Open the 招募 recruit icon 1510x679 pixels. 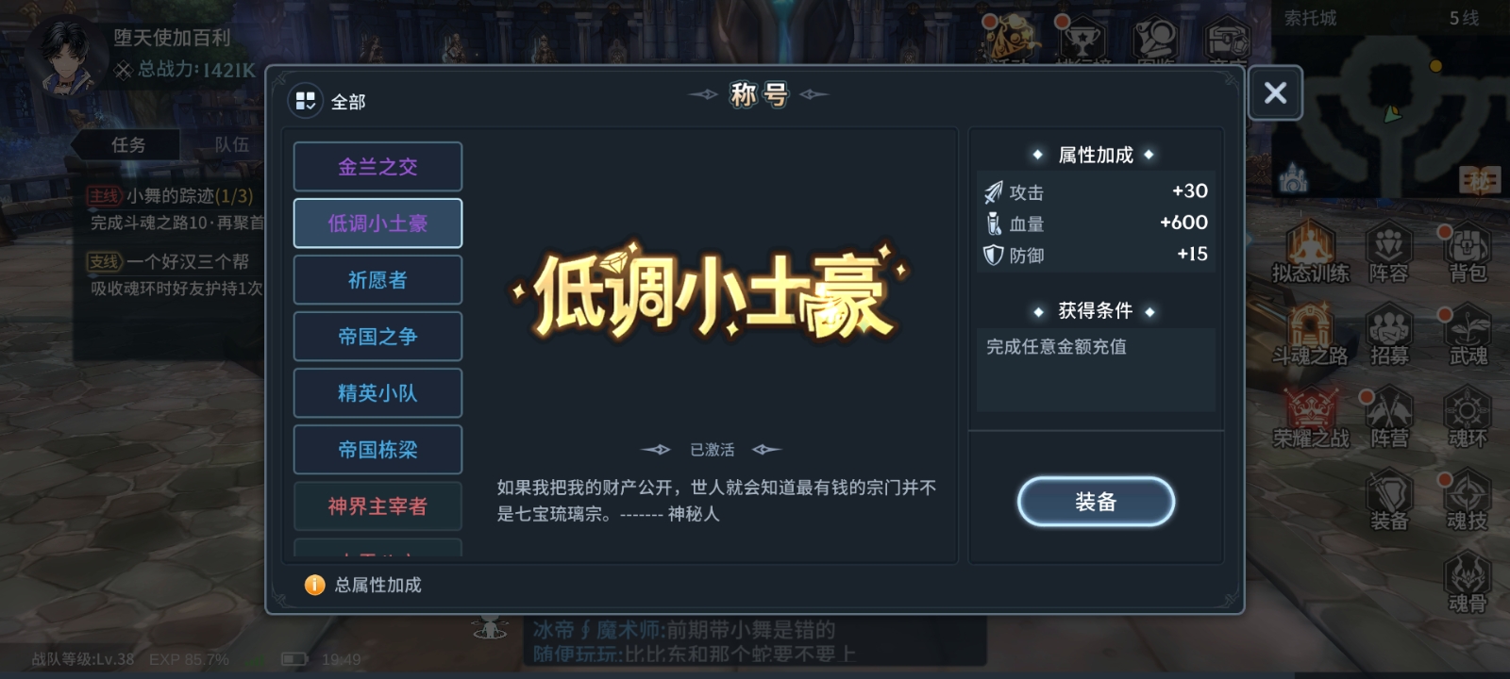pyautogui.click(x=1388, y=336)
